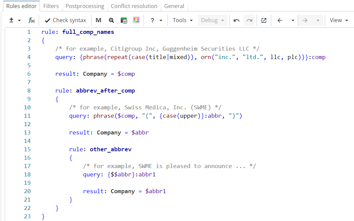The height and width of the screenshot is (221, 354).
Task: Click the colored highlighting palette icon
Action: (x=124, y=20)
